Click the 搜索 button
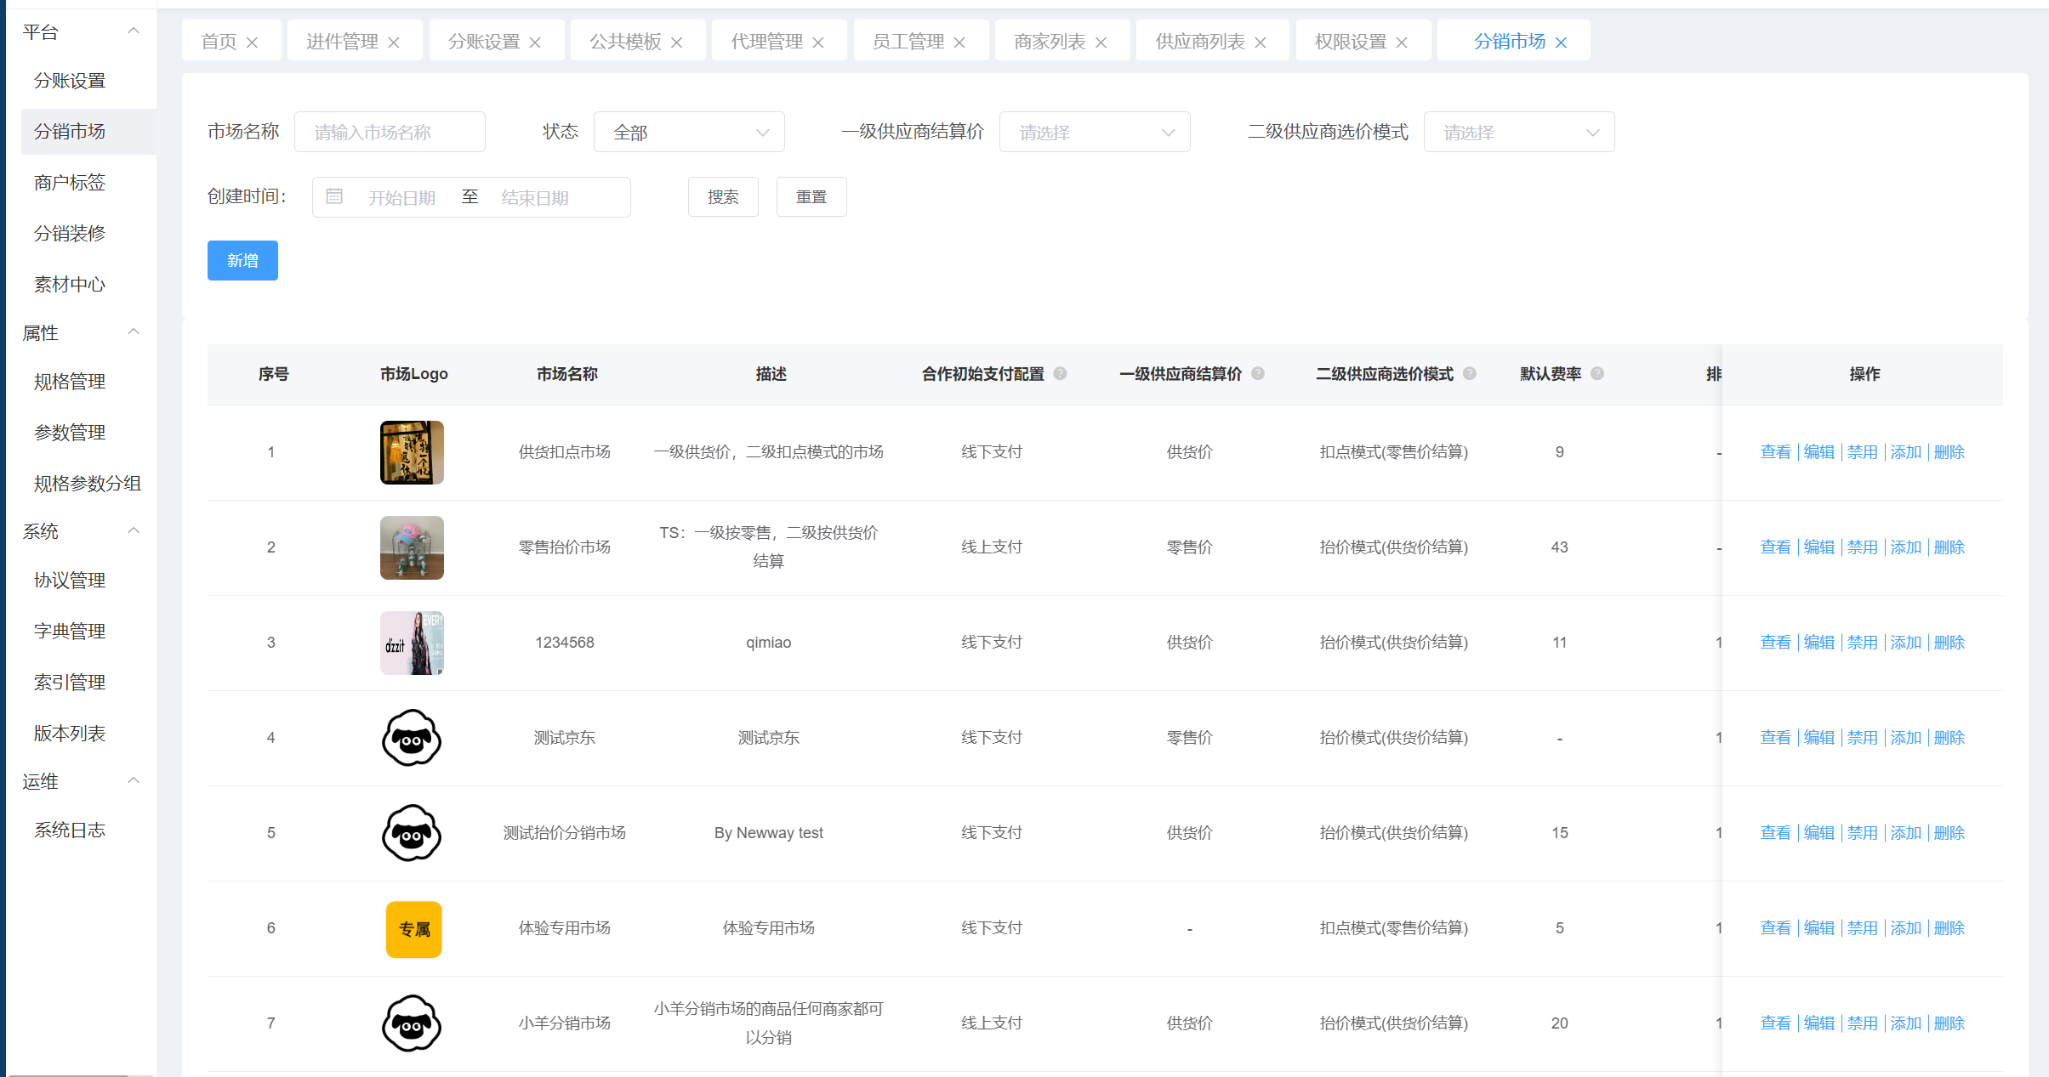2049x1077 pixels. pos(723,196)
